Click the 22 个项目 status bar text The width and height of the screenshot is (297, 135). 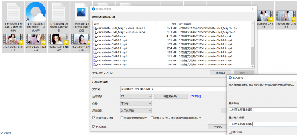pyautogui.click(x=6, y=133)
